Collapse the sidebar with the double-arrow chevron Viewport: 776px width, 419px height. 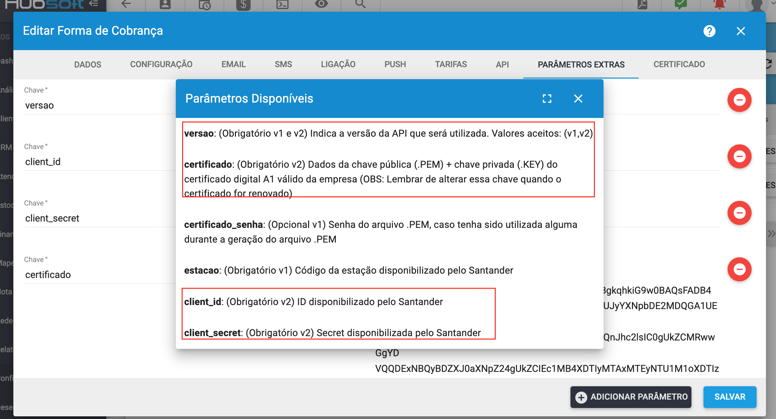point(94,3)
